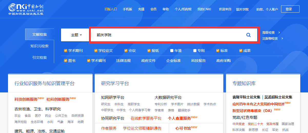308x133 pixels.
Task: Click the search box containing 韶关学院
Action: point(174,35)
